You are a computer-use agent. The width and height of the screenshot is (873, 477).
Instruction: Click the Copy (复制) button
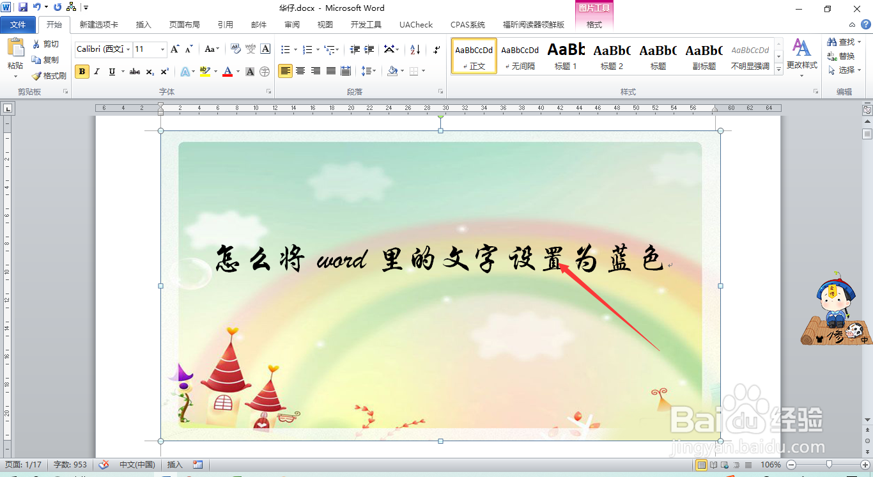click(45, 60)
